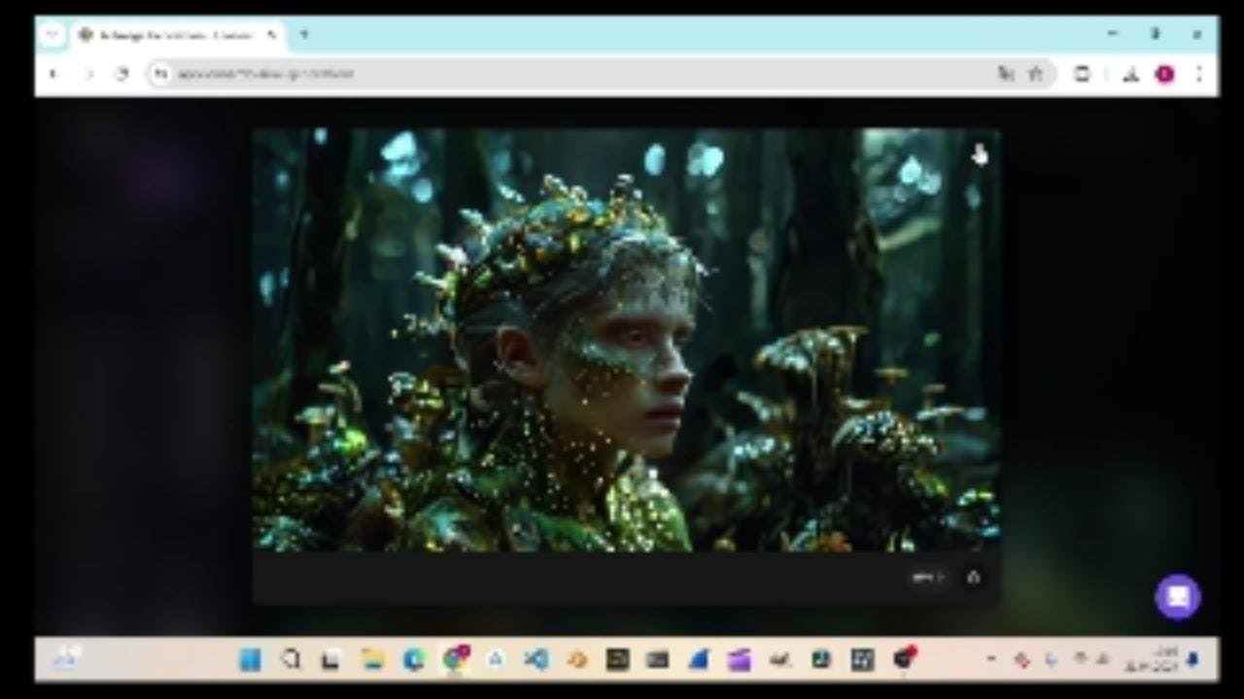Screen dimensions: 1244x699
Task: Open File Explorer from the taskbar
Action: (x=373, y=660)
